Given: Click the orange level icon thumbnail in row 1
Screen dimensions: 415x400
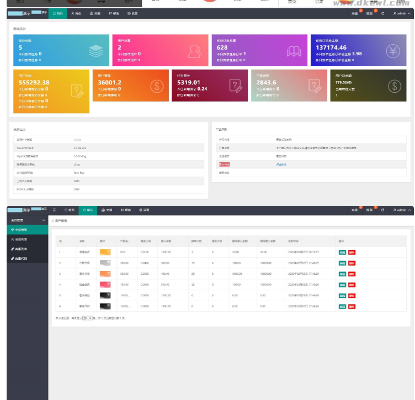Looking at the screenshot, I should coord(105,252).
